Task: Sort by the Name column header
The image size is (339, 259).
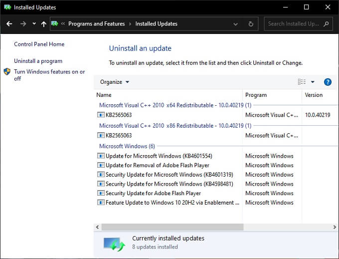Action: [x=104, y=95]
